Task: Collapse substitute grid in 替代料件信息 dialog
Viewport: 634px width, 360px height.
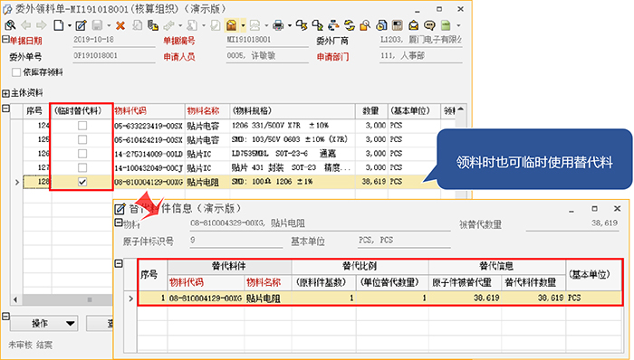Action: pyautogui.click(x=119, y=263)
